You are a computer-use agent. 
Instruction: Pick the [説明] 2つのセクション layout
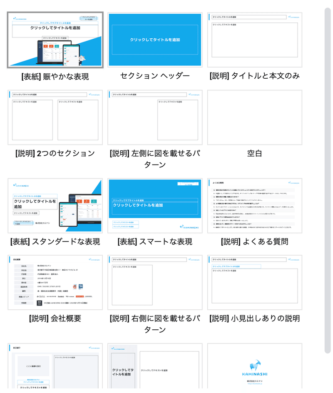(x=55, y=117)
